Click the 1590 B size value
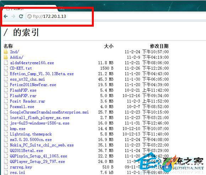The height and width of the screenshot is (175, 206). (107, 68)
